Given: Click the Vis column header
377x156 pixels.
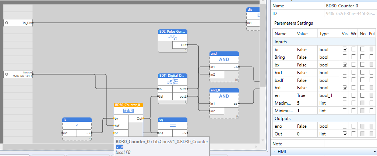Looking at the screenshot, I should coord(345,34).
